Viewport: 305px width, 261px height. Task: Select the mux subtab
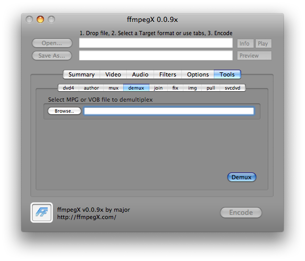[113, 88]
